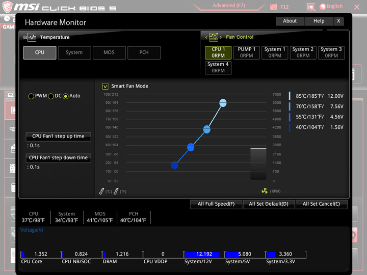Viewport: 367px width, 275px height.
Task: Close the BIOS with the red X
Action: point(357,7)
